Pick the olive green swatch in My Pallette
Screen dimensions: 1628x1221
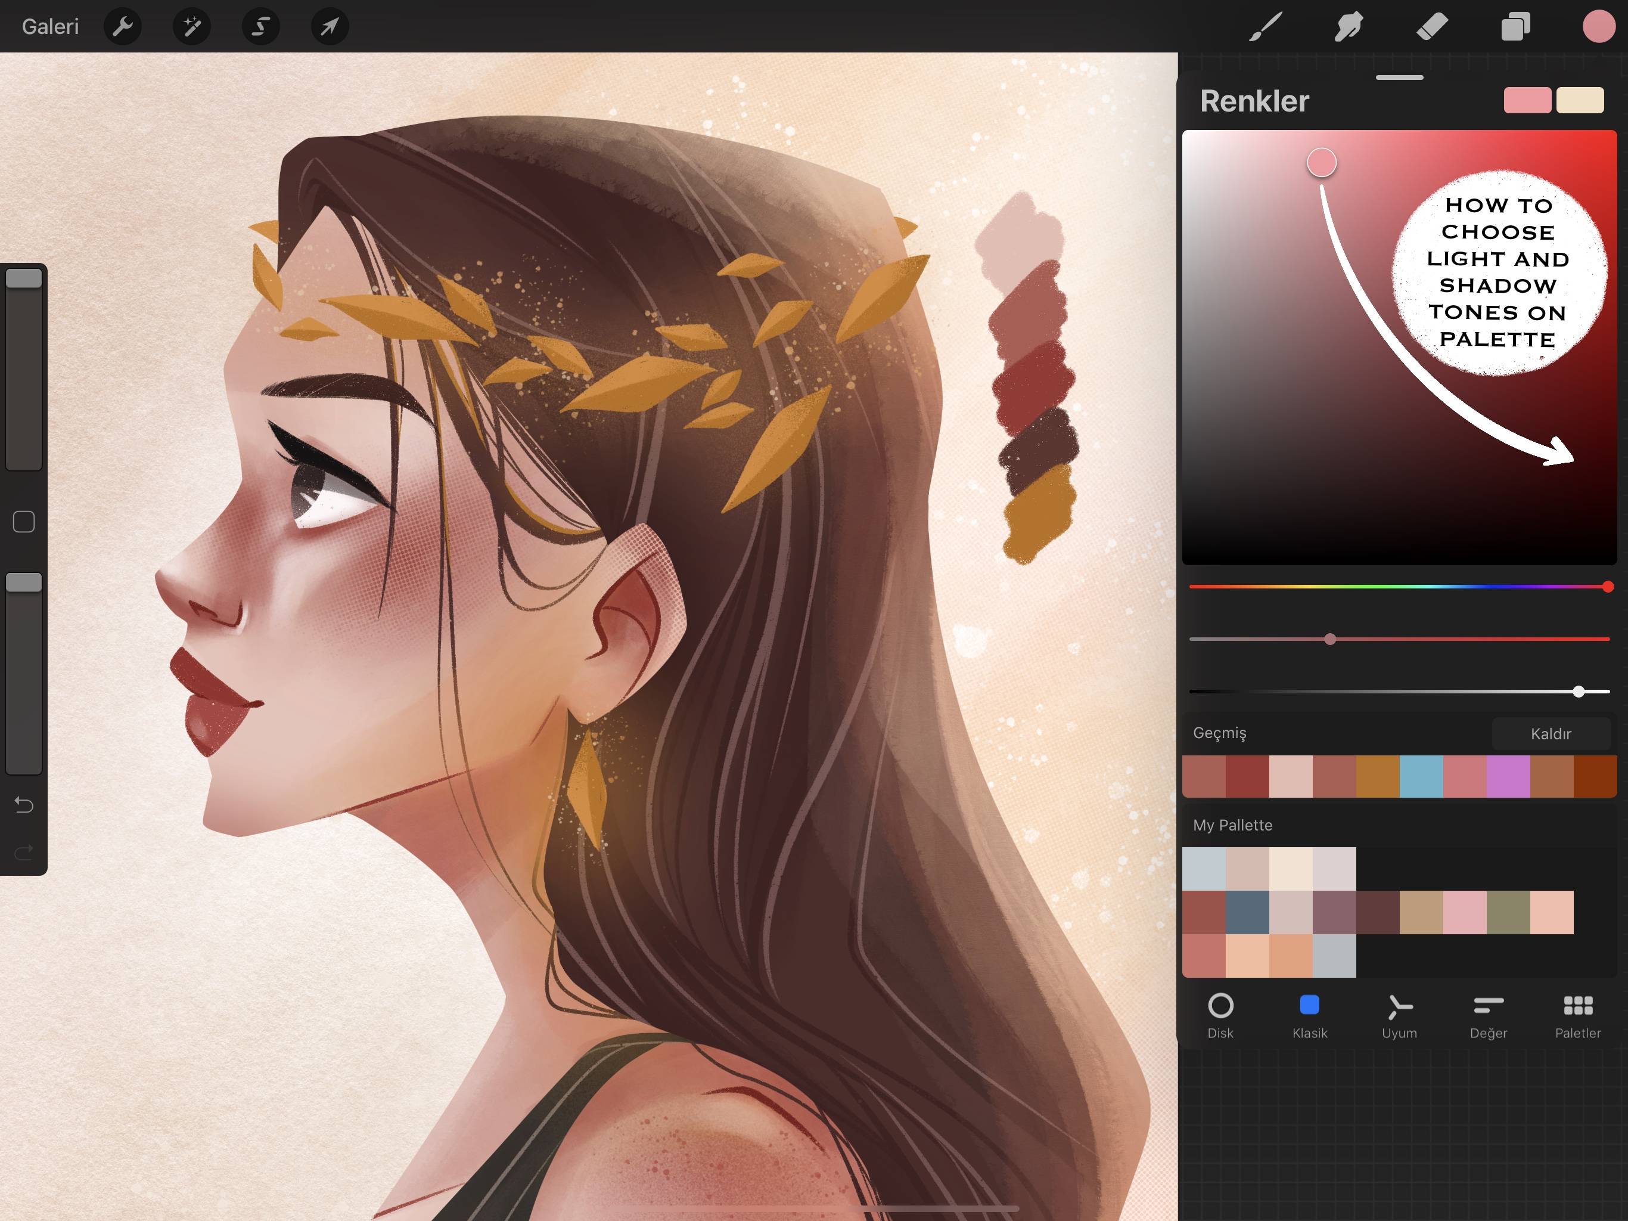point(1508,912)
